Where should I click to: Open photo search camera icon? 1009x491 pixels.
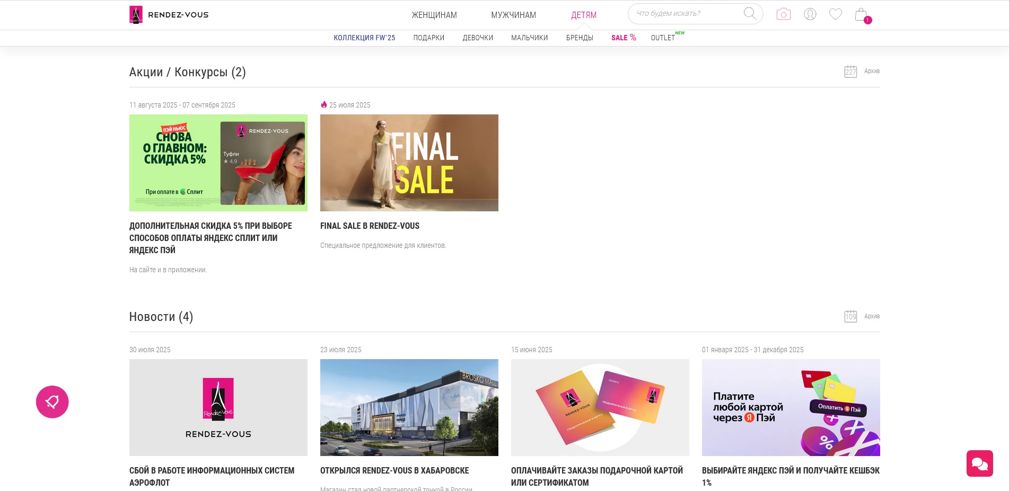[x=783, y=14]
